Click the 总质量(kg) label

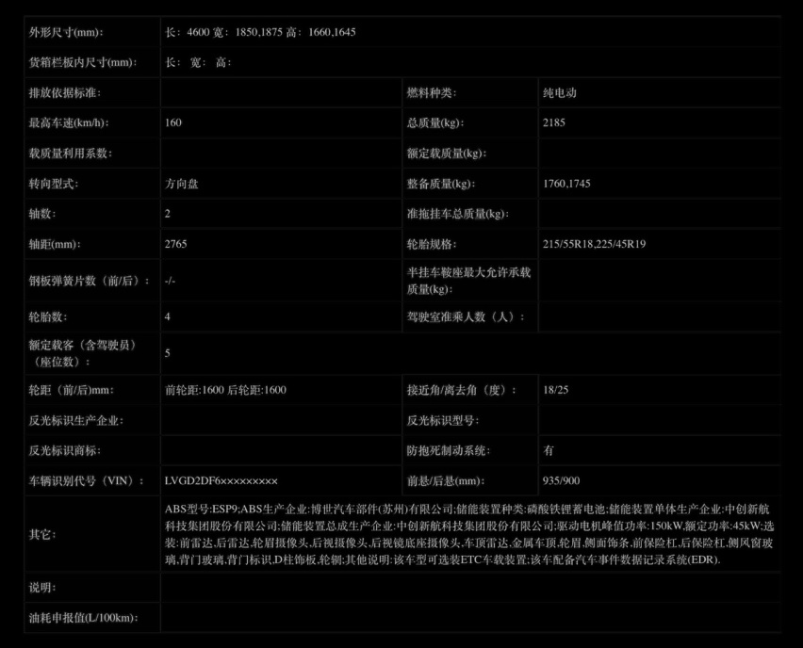(435, 122)
